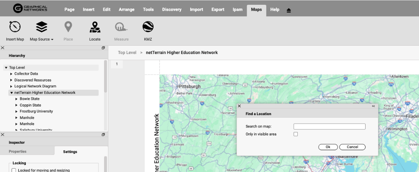The height and width of the screenshot is (172, 419).
Task: Collapse Find a Location dialog with double-chevron
Action: [373, 106]
